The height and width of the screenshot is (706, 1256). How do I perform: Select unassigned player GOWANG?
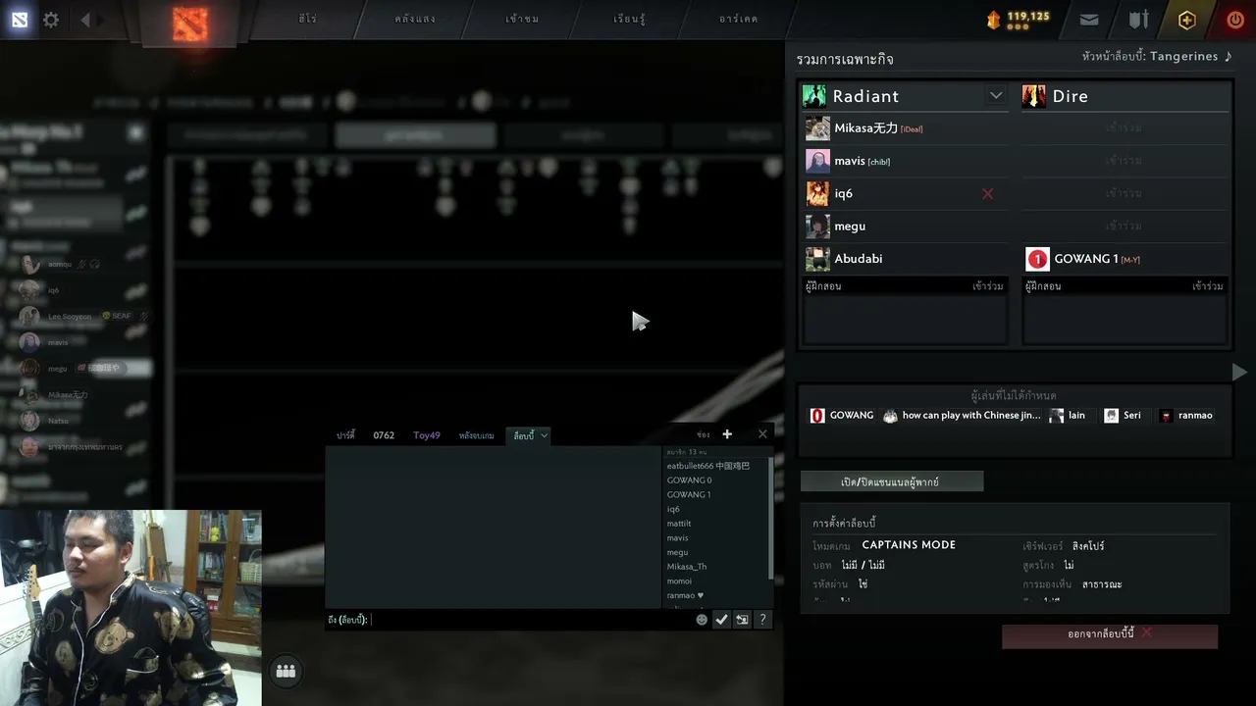click(842, 416)
